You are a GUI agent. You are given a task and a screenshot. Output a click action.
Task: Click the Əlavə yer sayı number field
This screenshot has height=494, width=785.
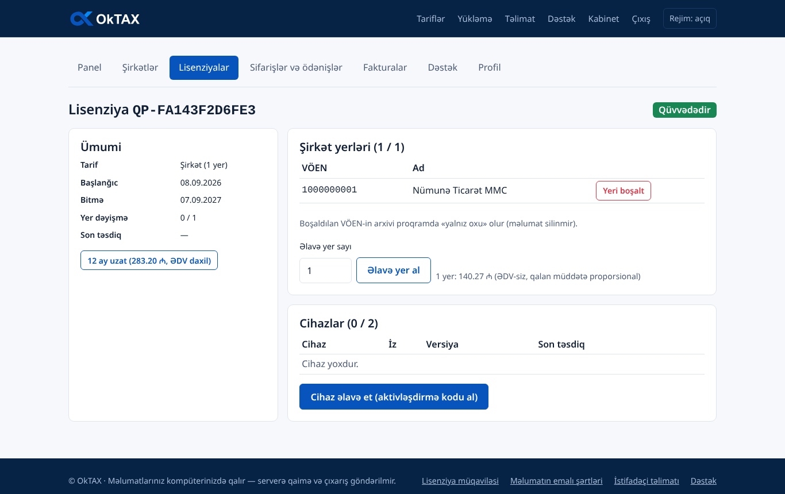click(325, 271)
